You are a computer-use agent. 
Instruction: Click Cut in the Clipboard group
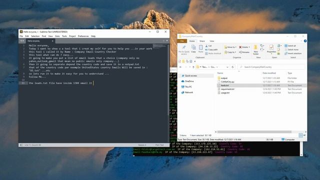click(208, 46)
